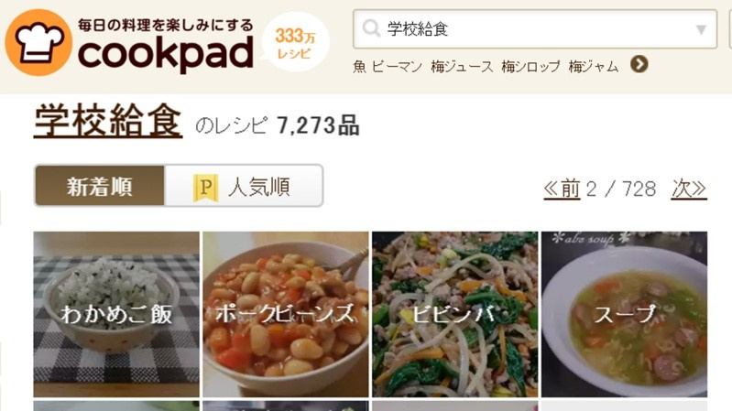Click the 333万レシピ speech bubble

pos(295,42)
